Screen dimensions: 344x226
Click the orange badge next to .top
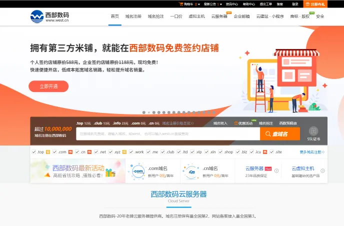point(48,152)
